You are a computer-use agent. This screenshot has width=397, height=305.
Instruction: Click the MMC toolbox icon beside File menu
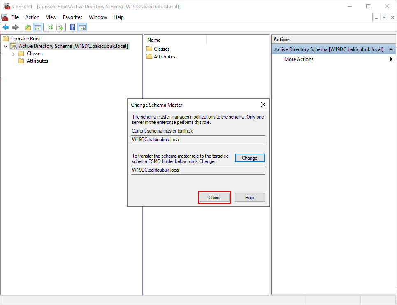point(5,17)
